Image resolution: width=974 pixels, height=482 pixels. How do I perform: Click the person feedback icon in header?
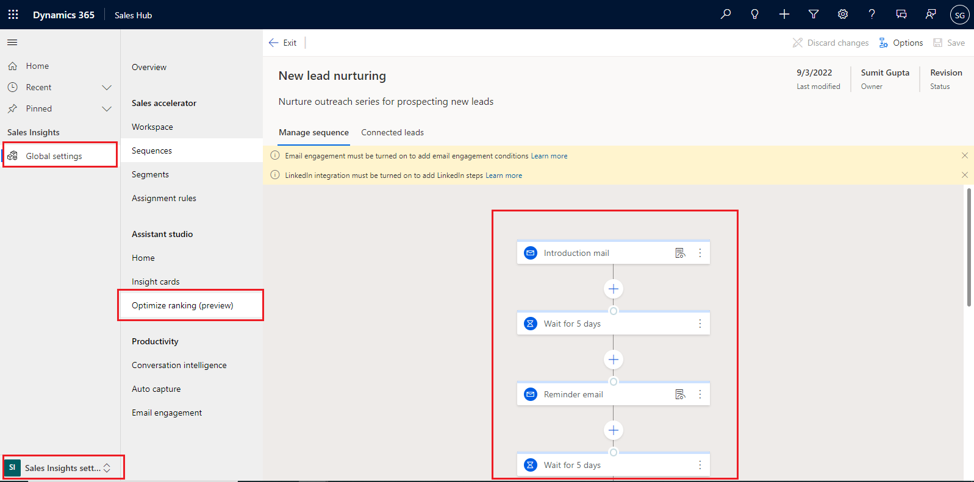[x=931, y=14]
